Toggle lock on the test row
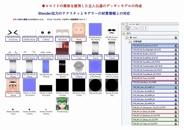The width and height of the screenshot is (184, 130). click(x=176, y=38)
